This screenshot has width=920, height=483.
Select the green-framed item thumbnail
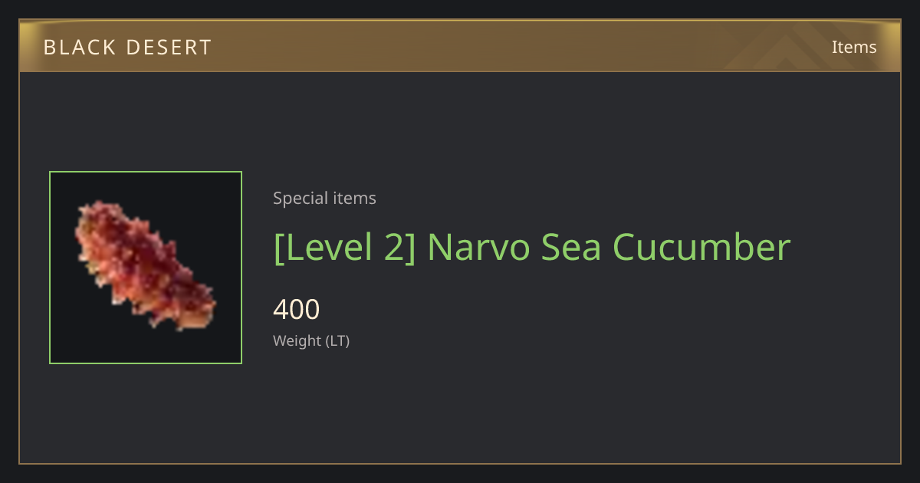146,268
